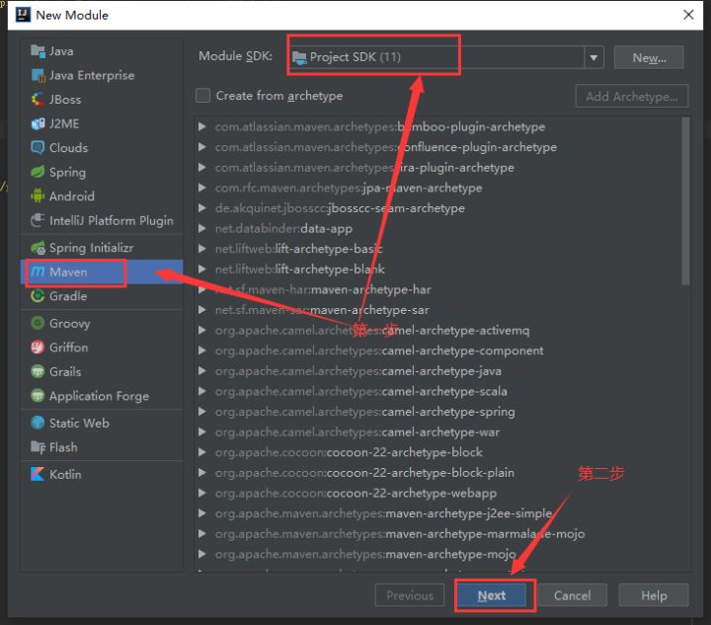Select lift-archetype-blank row text
This screenshot has width=711, height=625.
[x=300, y=270]
